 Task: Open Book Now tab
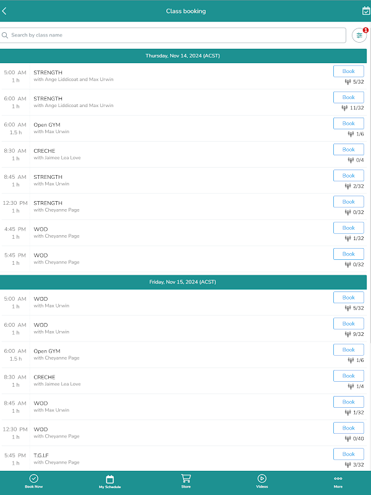pyautogui.click(x=34, y=481)
